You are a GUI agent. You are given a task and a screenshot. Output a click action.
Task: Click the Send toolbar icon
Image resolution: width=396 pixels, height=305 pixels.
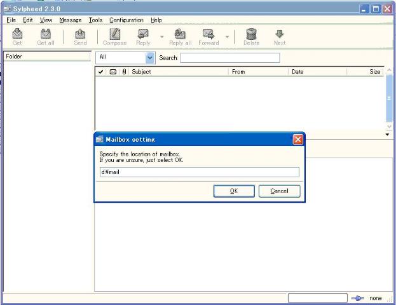80,34
